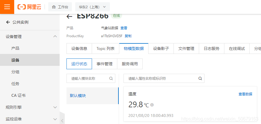
Task: Click the 29.8 temperature value
Action: click(x=135, y=104)
